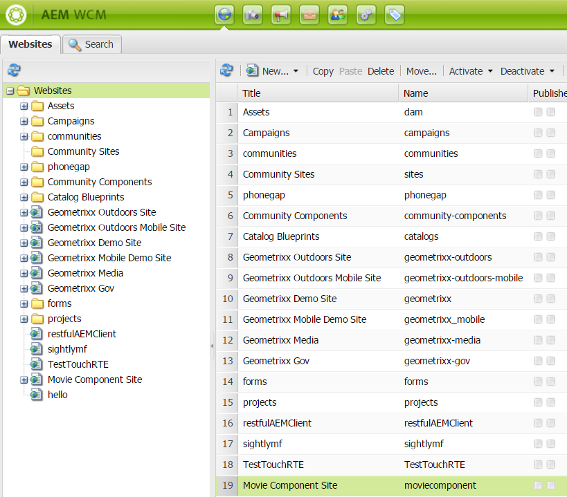Screen dimensions: 567x497
Task: Click second status box for sightlymf row
Action: point(551,444)
